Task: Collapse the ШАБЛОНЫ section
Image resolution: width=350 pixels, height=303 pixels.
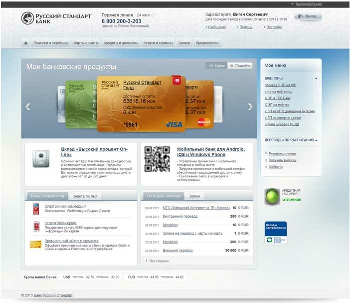Action: coord(316,78)
